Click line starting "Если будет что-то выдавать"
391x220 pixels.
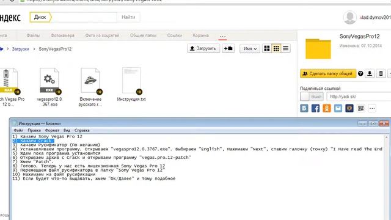click(94, 178)
